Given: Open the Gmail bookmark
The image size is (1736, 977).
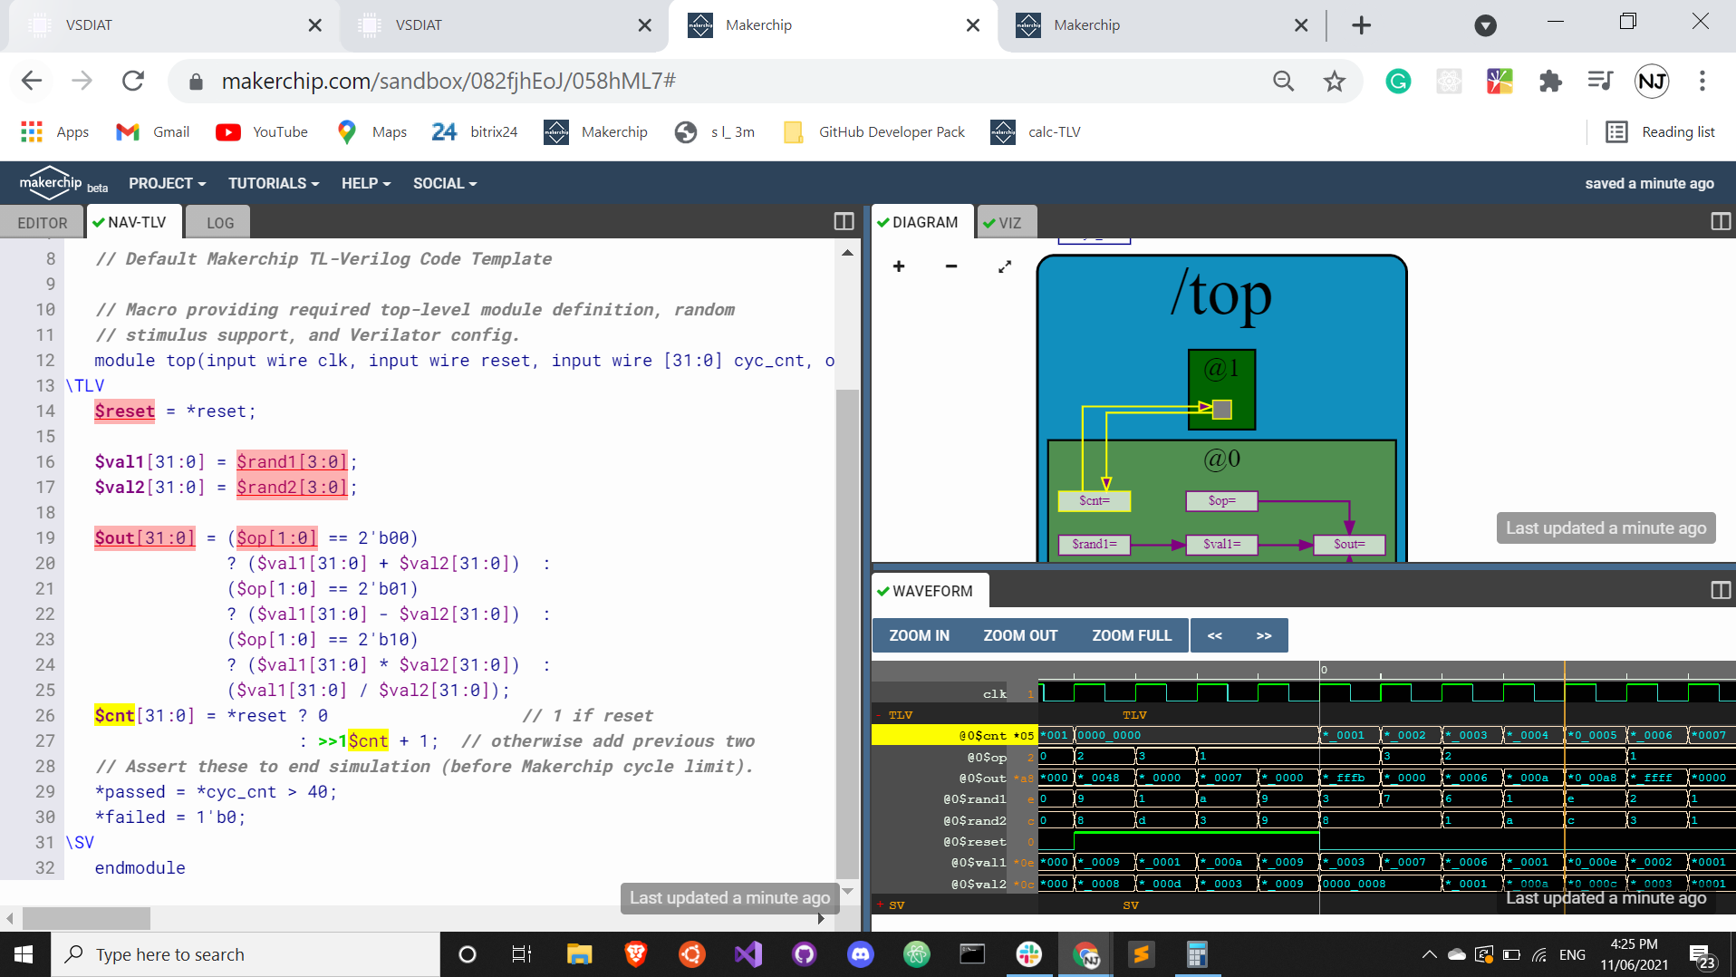Looking at the screenshot, I should [x=153, y=132].
